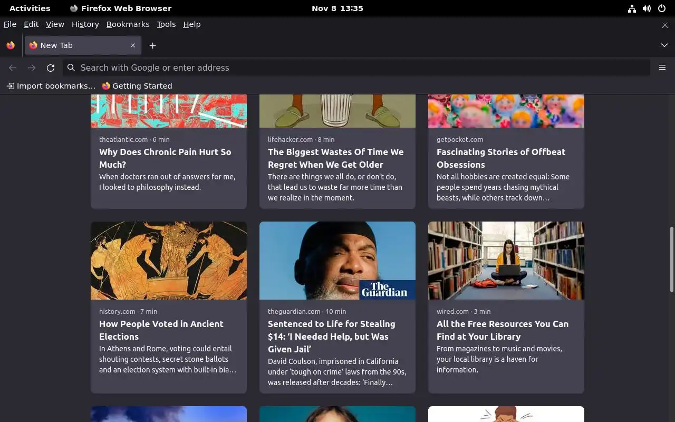Click 'history.com · 7 min' source text

[x=128, y=311]
